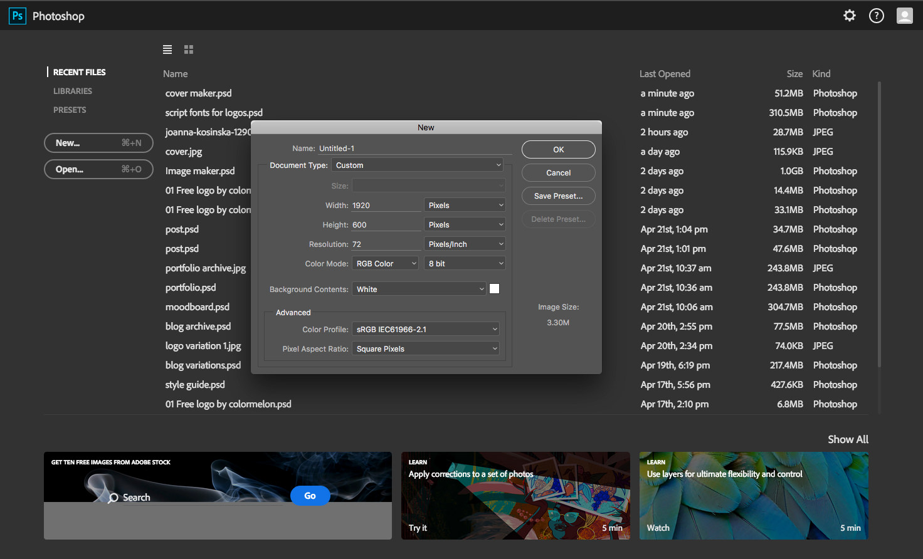This screenshot has height=559, width=923.
Task: Click the Show All link
Action: coord(848,439)
